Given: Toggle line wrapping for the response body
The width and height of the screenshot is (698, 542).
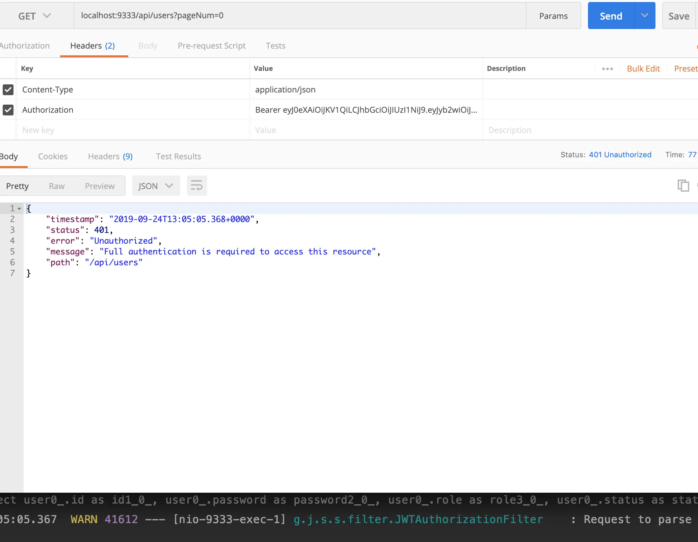Looking at the screenshot, I should click(197, 185).
